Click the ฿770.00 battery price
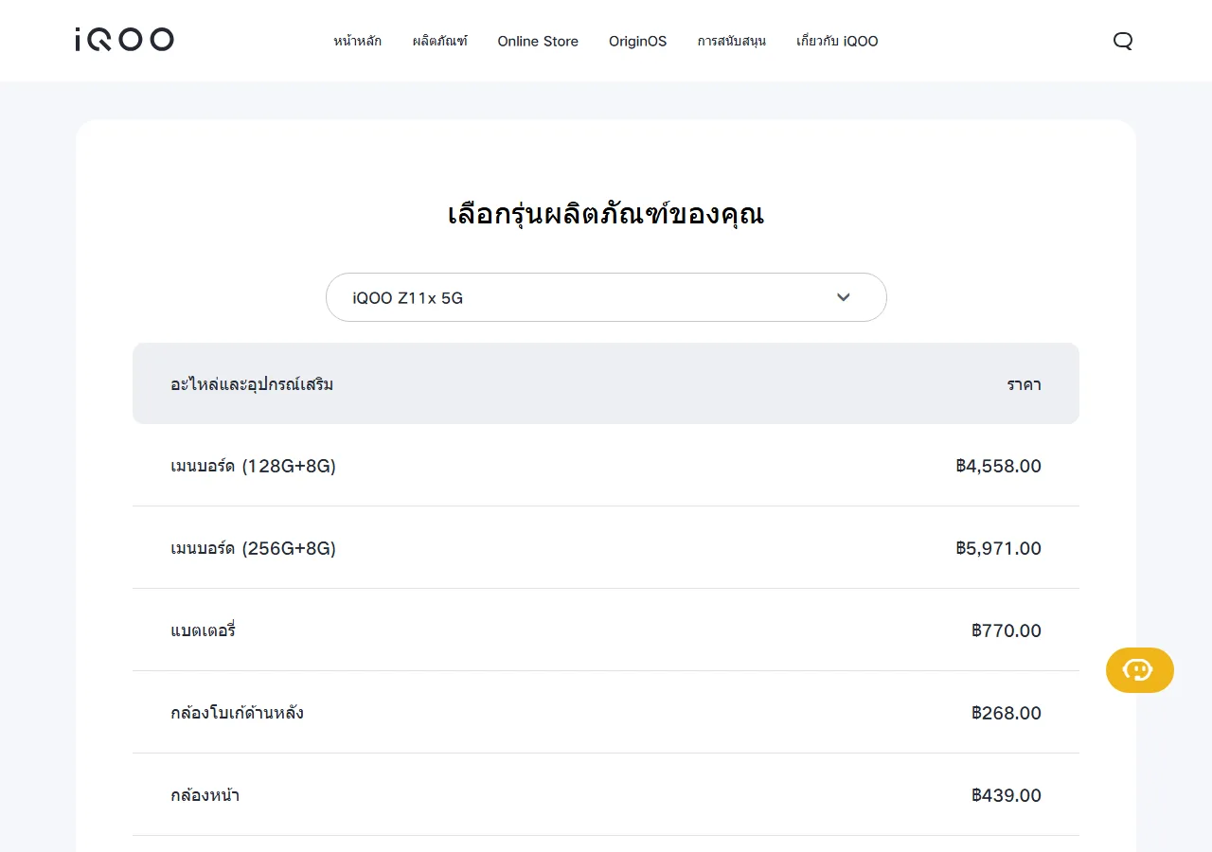 [x=1007, y=630]
